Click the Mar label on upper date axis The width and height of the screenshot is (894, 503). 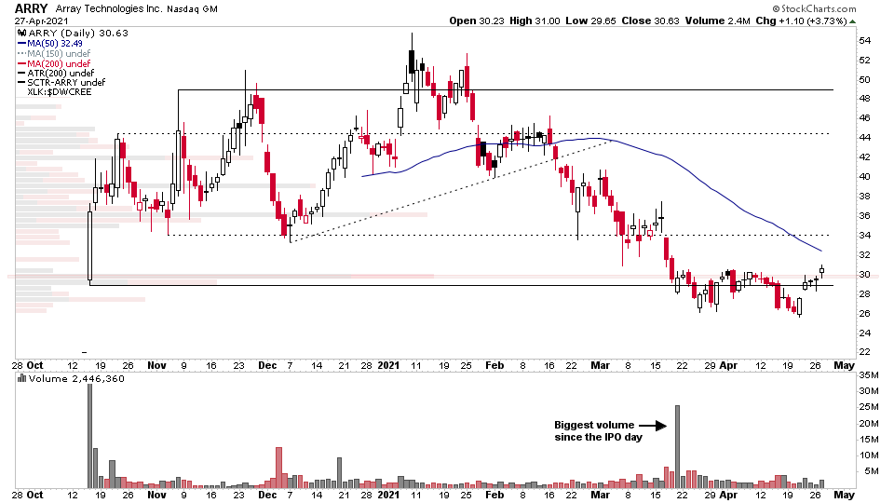coord(600,365)
